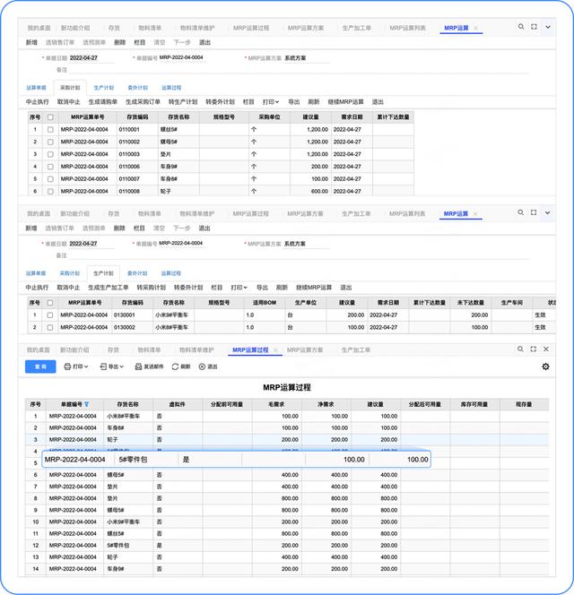This screenshot has width=574, height=595.
Task: Open the 打印 dropdown in the production plan toolbar
Action: click(x=239, y=288)
